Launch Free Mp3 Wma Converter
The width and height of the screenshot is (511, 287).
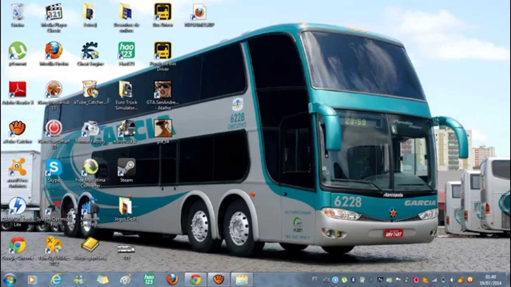pyautogui.click(x=90, y=173)
